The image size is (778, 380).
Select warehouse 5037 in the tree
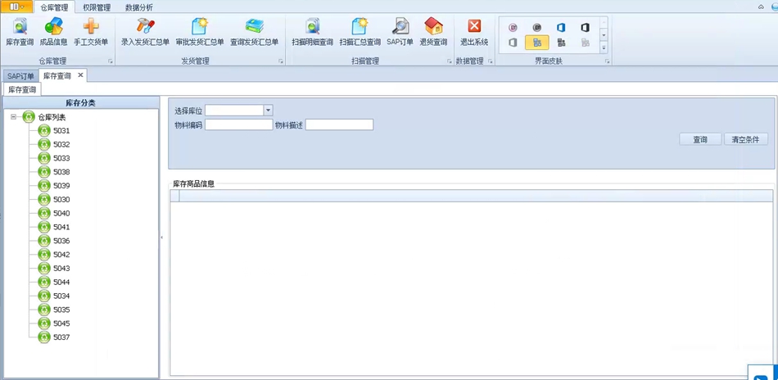coord(61,337)
